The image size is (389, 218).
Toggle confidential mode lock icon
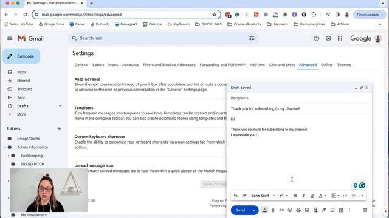(315, 210)
